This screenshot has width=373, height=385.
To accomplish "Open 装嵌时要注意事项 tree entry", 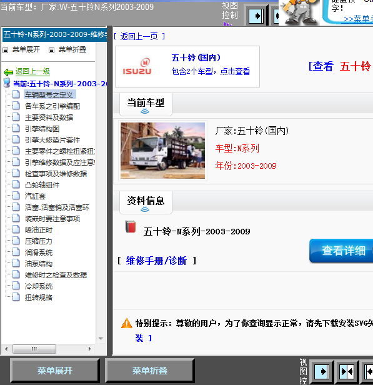I will [x=52, y=219].
